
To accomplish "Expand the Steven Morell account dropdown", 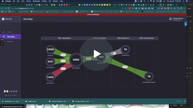I will pyautogui.click(x=185, y=19).
